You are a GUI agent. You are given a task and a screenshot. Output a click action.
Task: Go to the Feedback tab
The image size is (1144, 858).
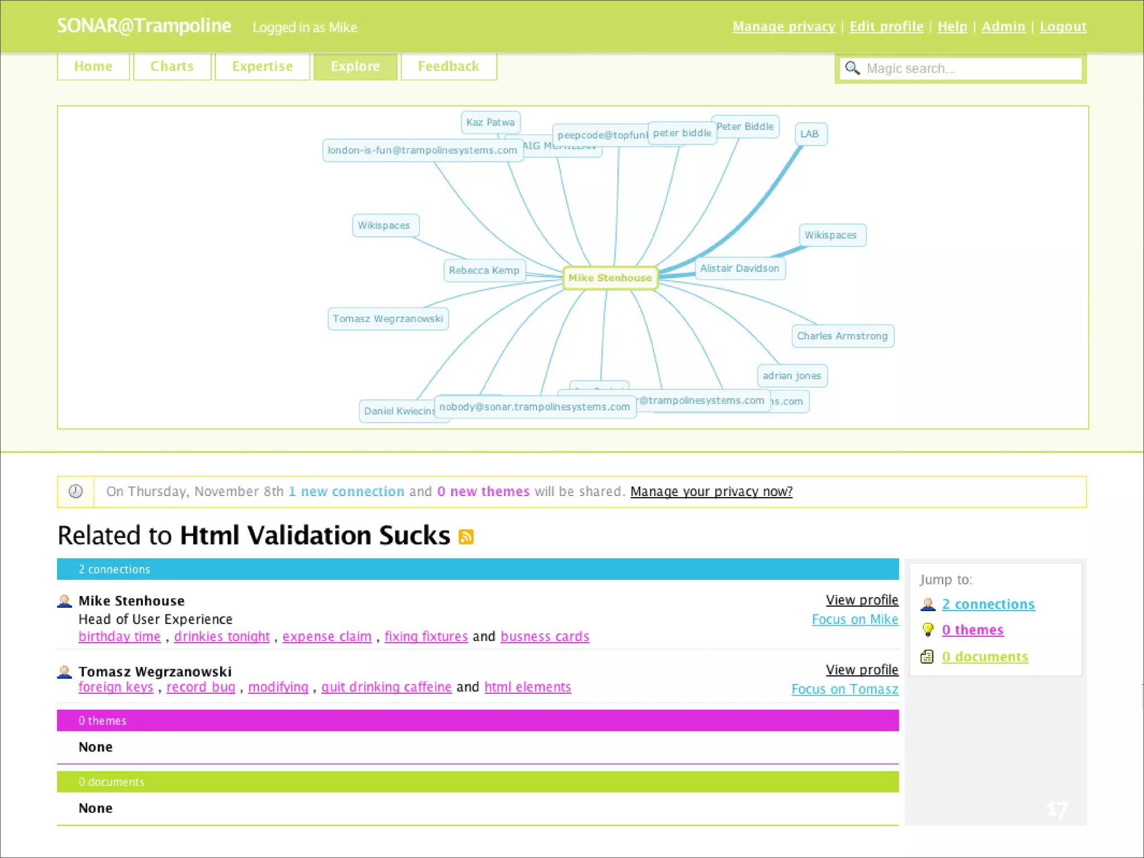coord(449,66)
